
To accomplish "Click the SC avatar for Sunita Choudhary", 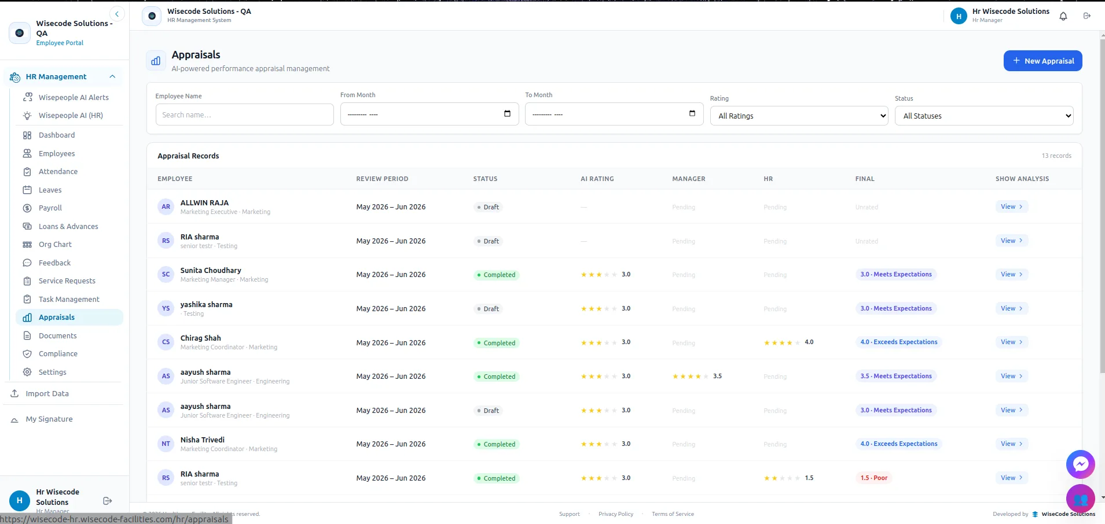I will (x=166, y=274).
